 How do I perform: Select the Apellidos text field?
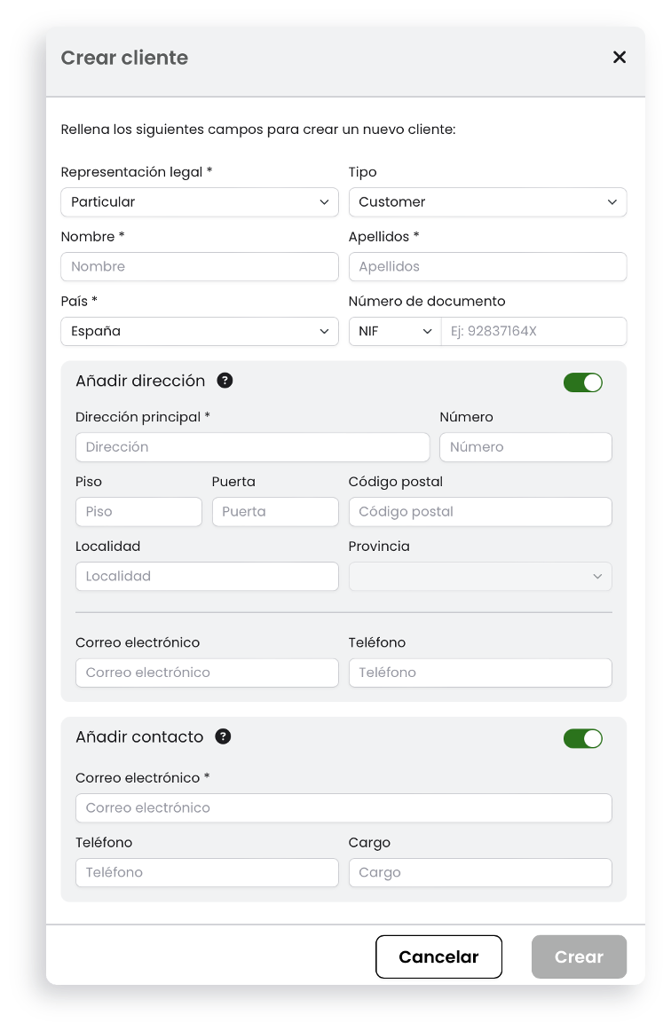point(487,267)
